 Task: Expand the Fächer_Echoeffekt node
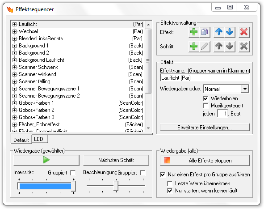coord(15,124)
